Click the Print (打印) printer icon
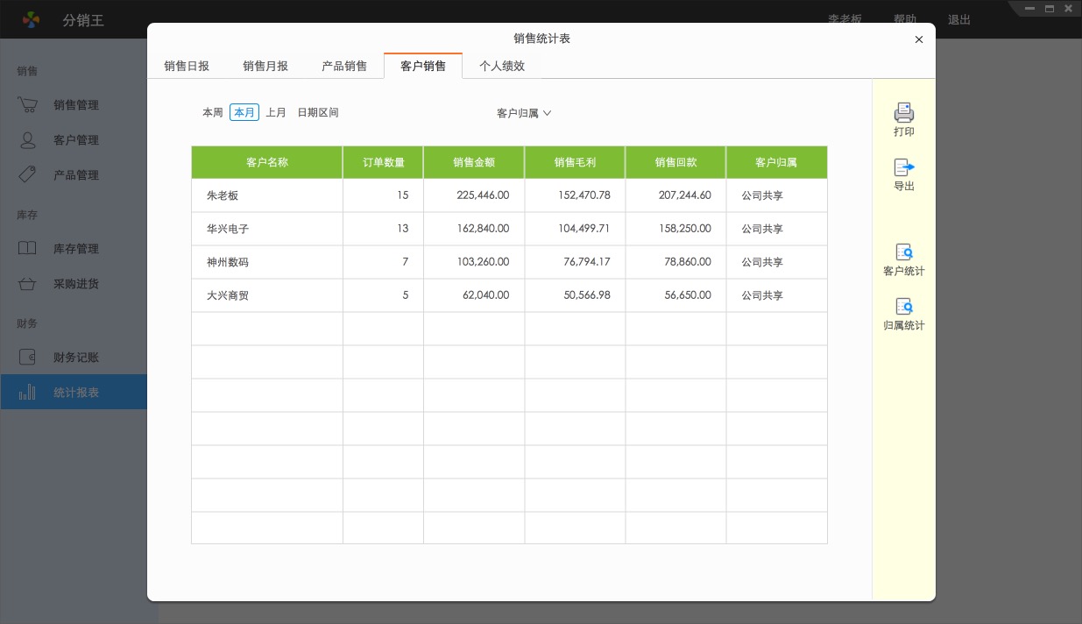This screenshot has width=1082, height=624. pos(903,113)
